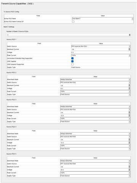
Task: Open the Active PDO Bank dropdown
Action: coord(102,19)
